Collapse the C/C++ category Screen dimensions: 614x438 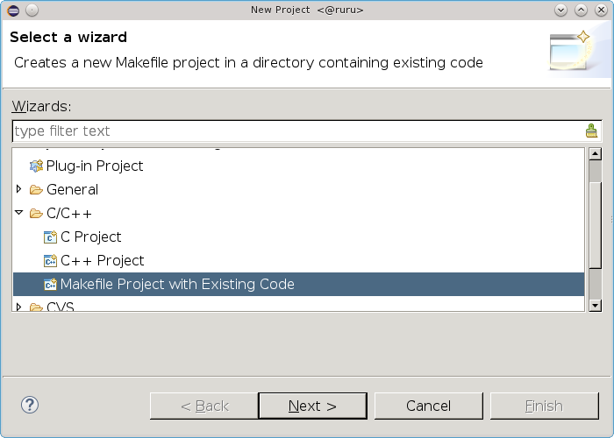19,213
